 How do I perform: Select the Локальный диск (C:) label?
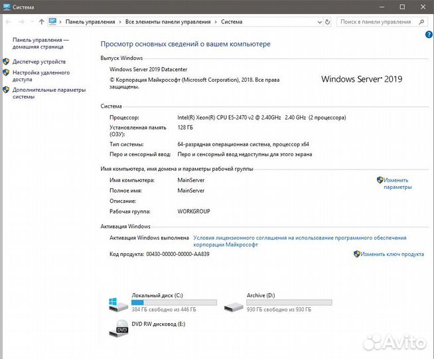pos(157,295)
